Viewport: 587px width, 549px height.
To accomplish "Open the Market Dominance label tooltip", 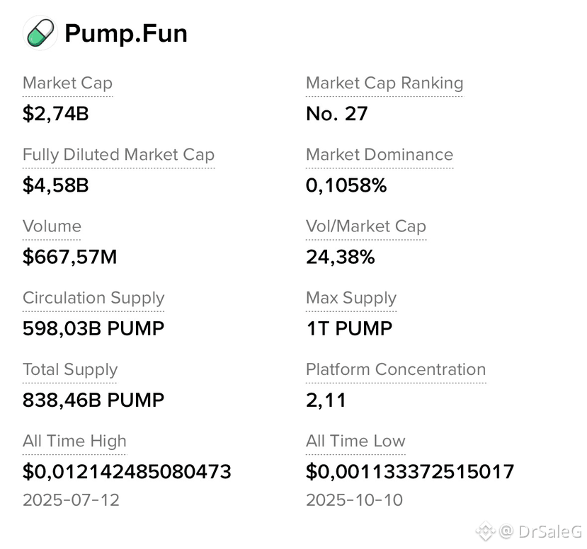I will [x=380, y=154].
